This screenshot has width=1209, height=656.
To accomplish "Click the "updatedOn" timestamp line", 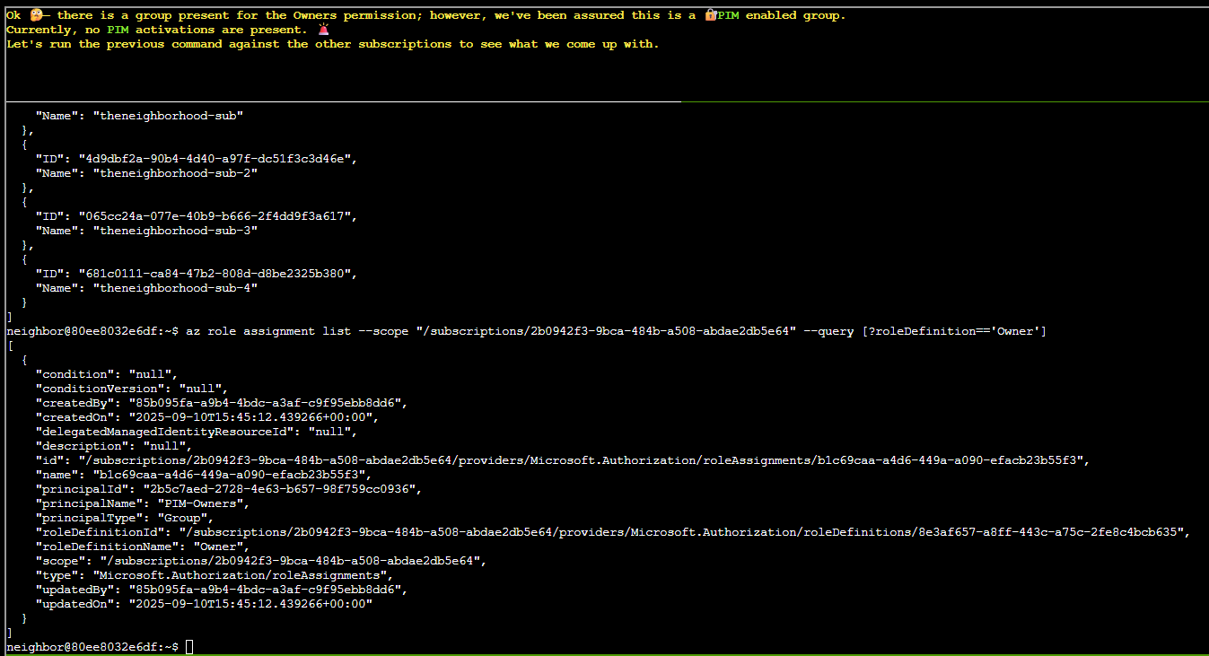I will [x=204, y=604].
